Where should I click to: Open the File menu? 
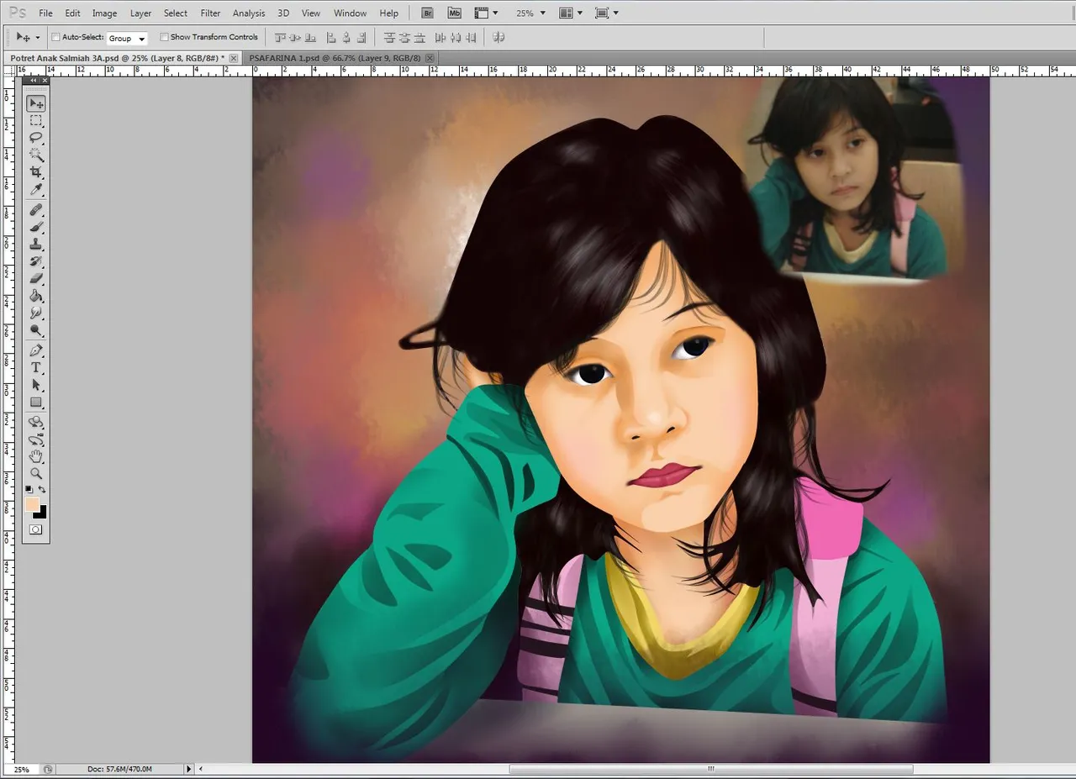coord(45,13)
